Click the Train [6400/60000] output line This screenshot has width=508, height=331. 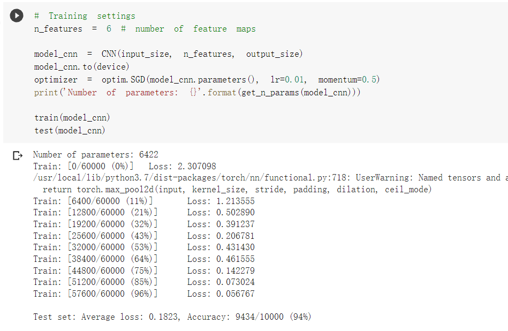pos(143,201)
